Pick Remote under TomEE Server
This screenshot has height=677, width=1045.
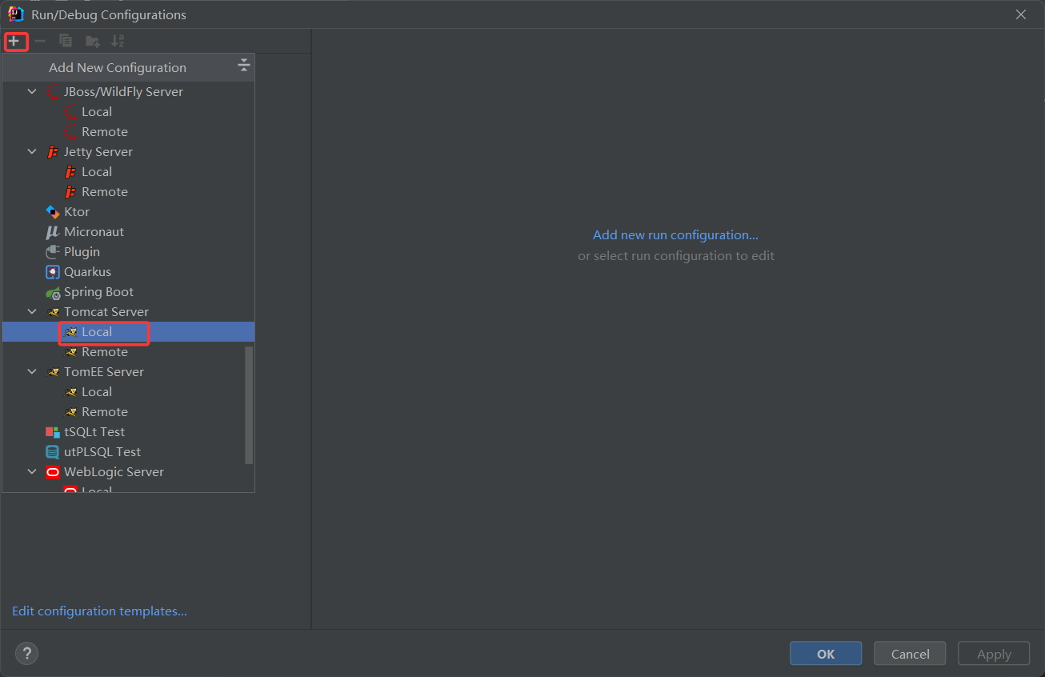[128, 412]
